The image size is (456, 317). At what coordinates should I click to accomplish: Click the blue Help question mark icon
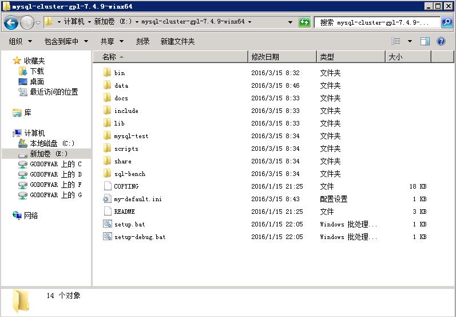coord(441,41)
